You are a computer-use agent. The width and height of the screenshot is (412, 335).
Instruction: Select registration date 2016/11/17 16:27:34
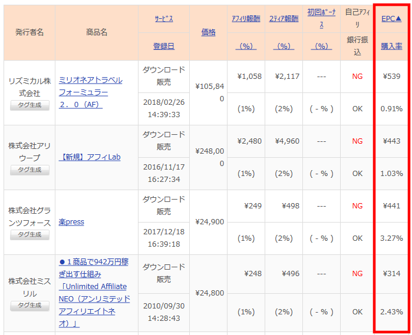pos(164,173)
